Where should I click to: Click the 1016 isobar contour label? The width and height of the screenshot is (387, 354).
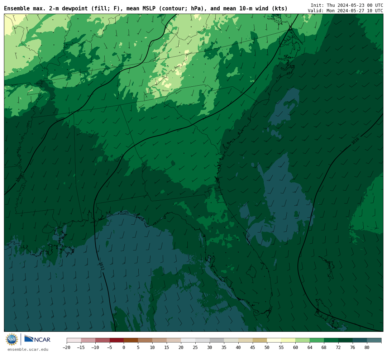355,141
